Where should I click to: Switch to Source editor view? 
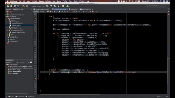(x=36, y=11)
